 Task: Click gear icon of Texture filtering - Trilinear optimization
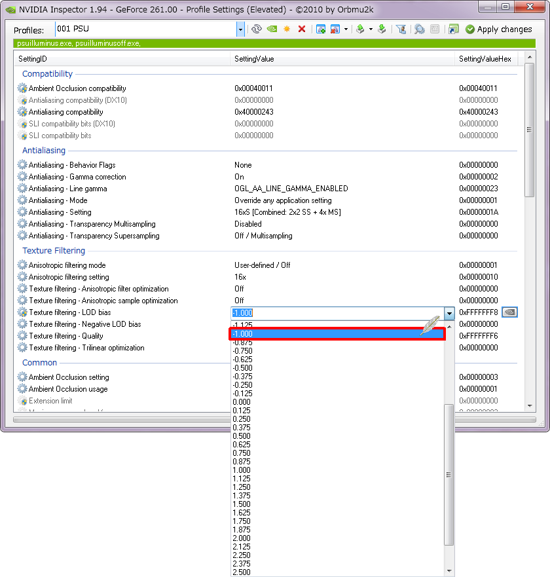pos(22,347)
